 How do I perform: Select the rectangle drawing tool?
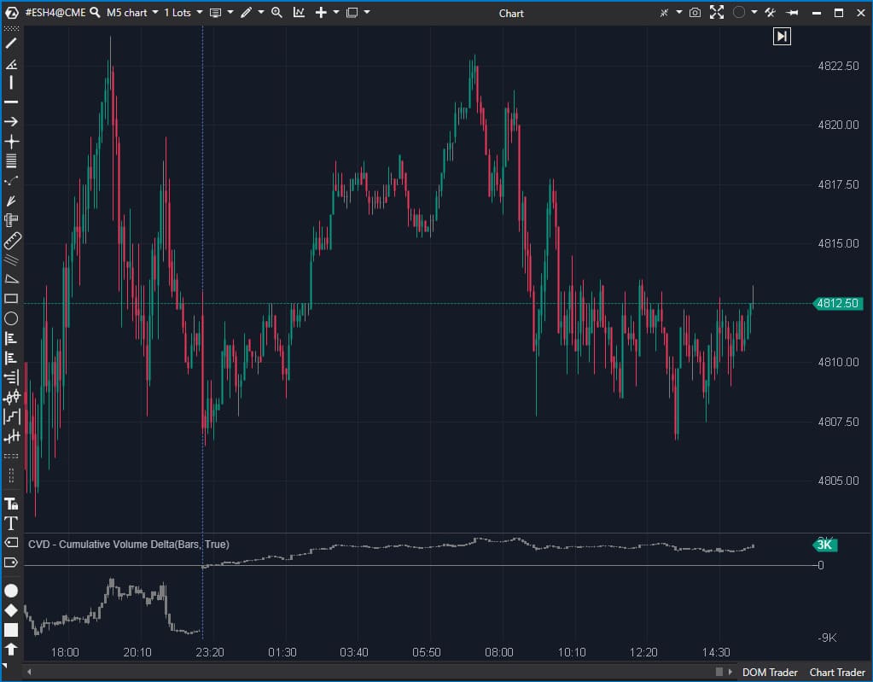tap(11, 299)
